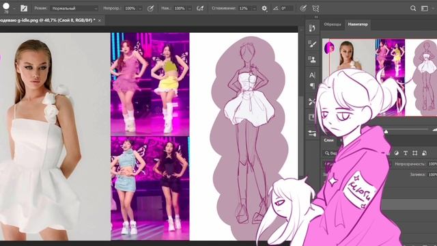Toggle pressure controls brush size
This screenshot has width=437, height=246.
click(x=303, y=8)
